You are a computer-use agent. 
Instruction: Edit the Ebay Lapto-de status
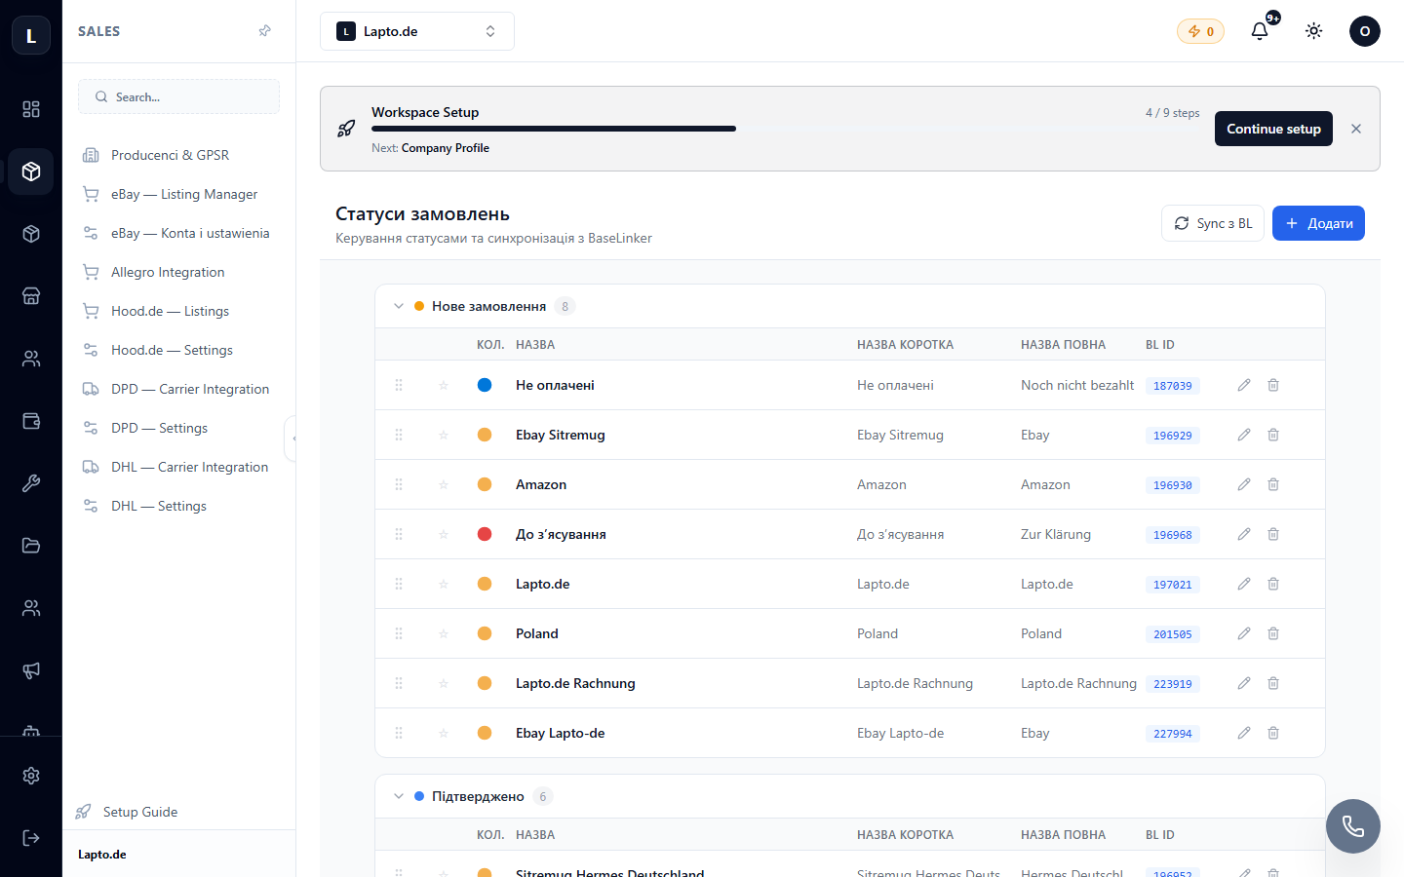1244,733
